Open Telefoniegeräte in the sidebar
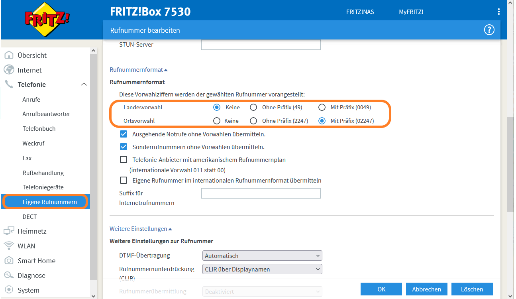 click(43, 187)
